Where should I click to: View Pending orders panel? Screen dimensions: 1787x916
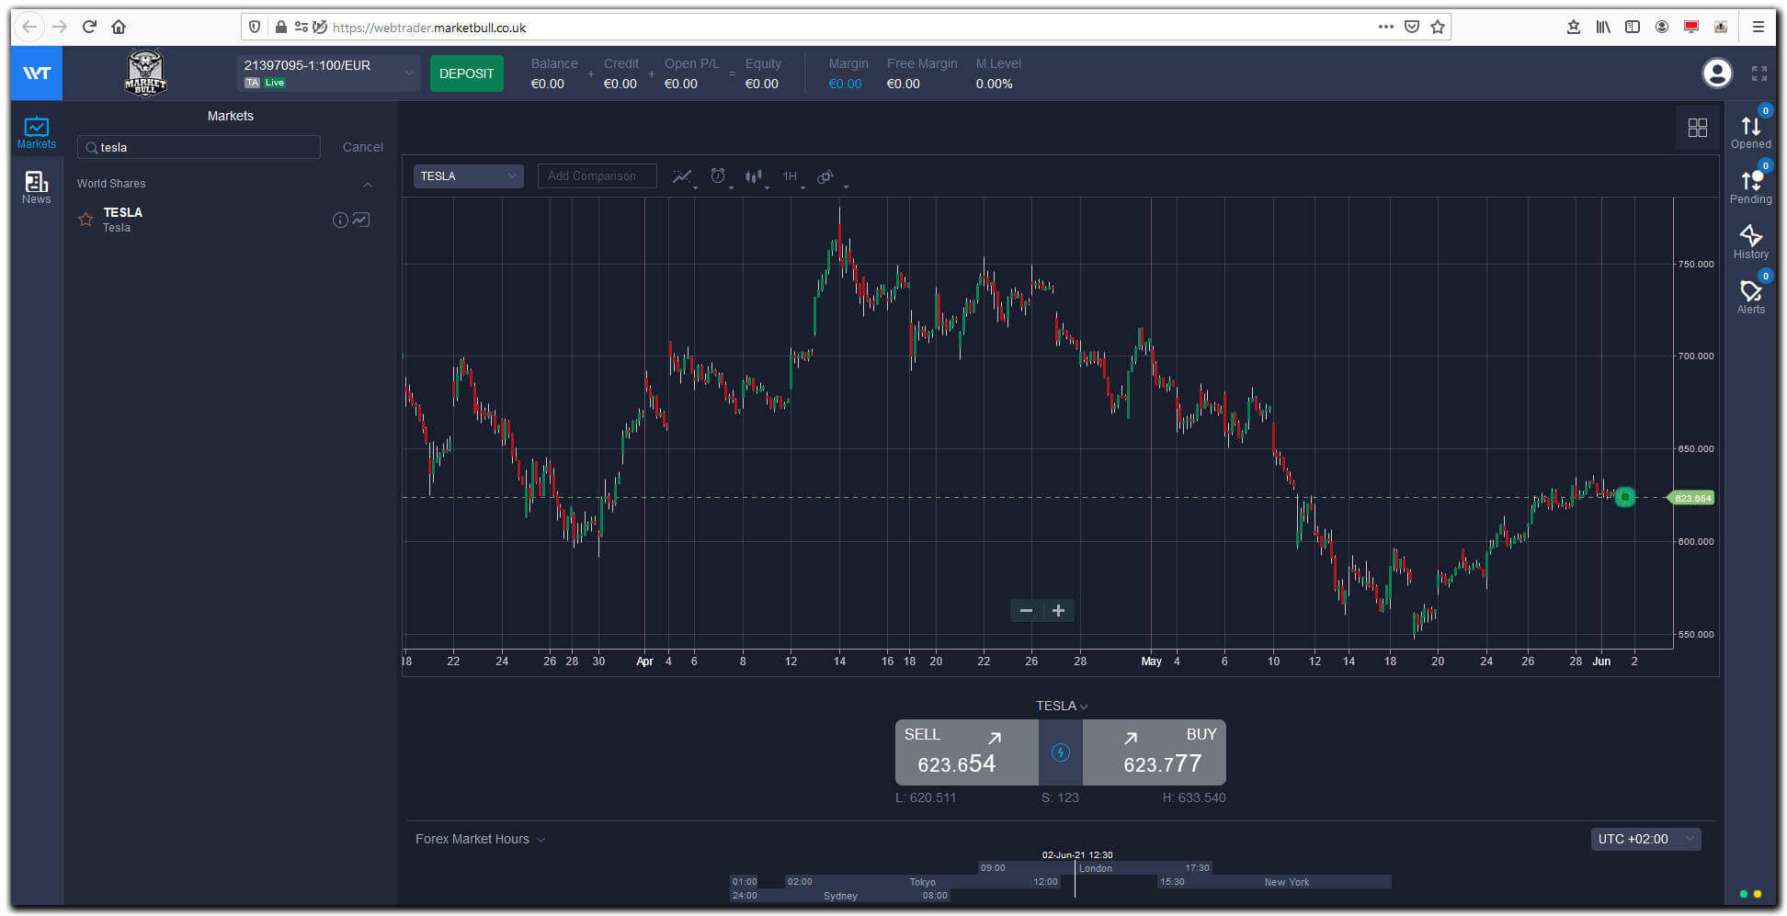(x=1750, y=187)
